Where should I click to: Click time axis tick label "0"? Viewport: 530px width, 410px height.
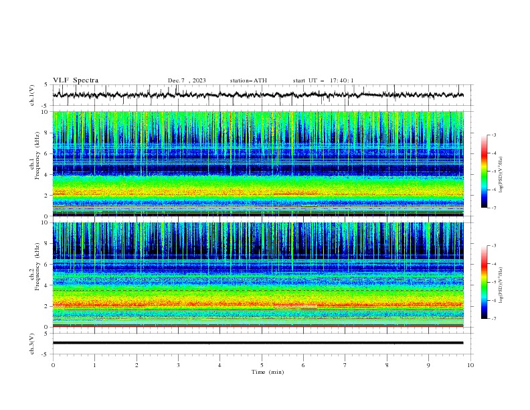[53, 365]
